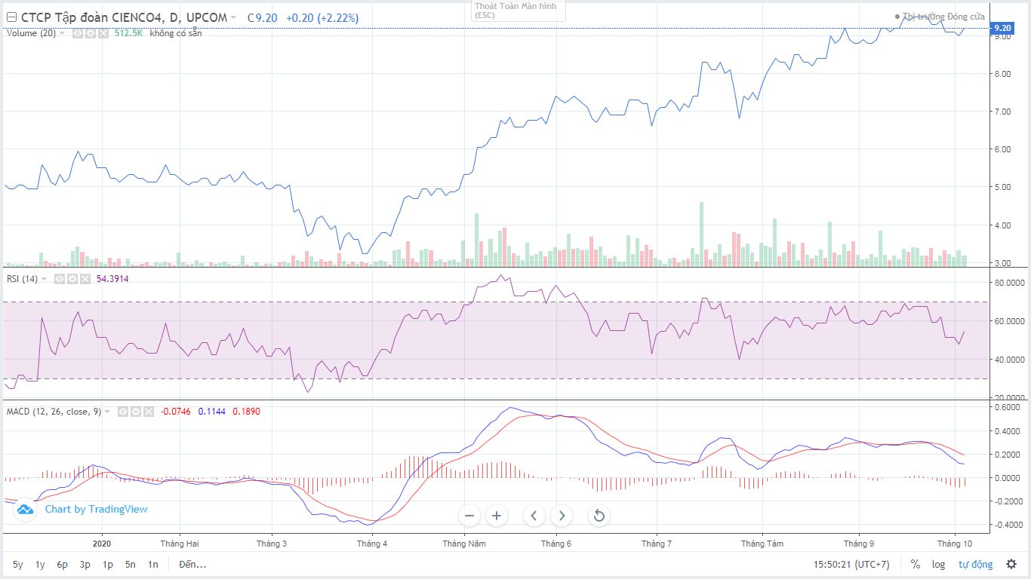Reset the chart view with circular arrow

(x=599, y=516)
